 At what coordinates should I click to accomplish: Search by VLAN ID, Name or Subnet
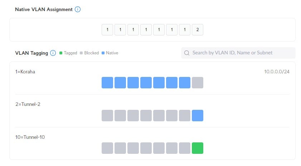coord(238,53)
